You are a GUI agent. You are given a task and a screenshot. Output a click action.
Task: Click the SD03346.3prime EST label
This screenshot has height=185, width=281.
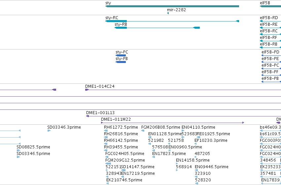coord(64,127)
